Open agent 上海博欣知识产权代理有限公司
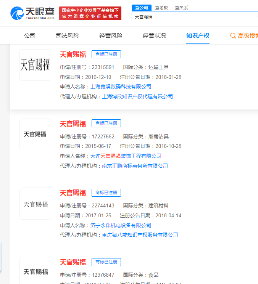Viewport: 258px width, 284px height. coord(137,96)
